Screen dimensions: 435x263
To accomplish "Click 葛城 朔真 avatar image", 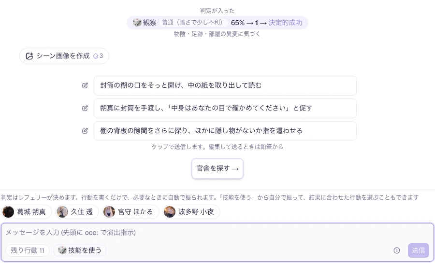I will [8, 212].
